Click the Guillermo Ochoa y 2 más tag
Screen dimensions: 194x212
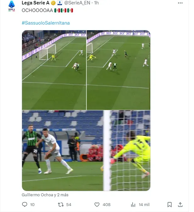(45, 195)
